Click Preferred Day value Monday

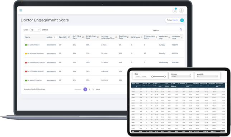point(162,53)
